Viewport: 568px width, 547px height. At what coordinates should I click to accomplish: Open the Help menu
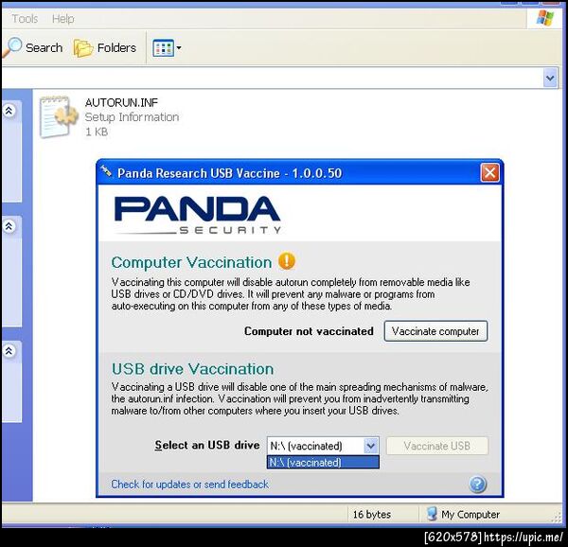[63, 19]
